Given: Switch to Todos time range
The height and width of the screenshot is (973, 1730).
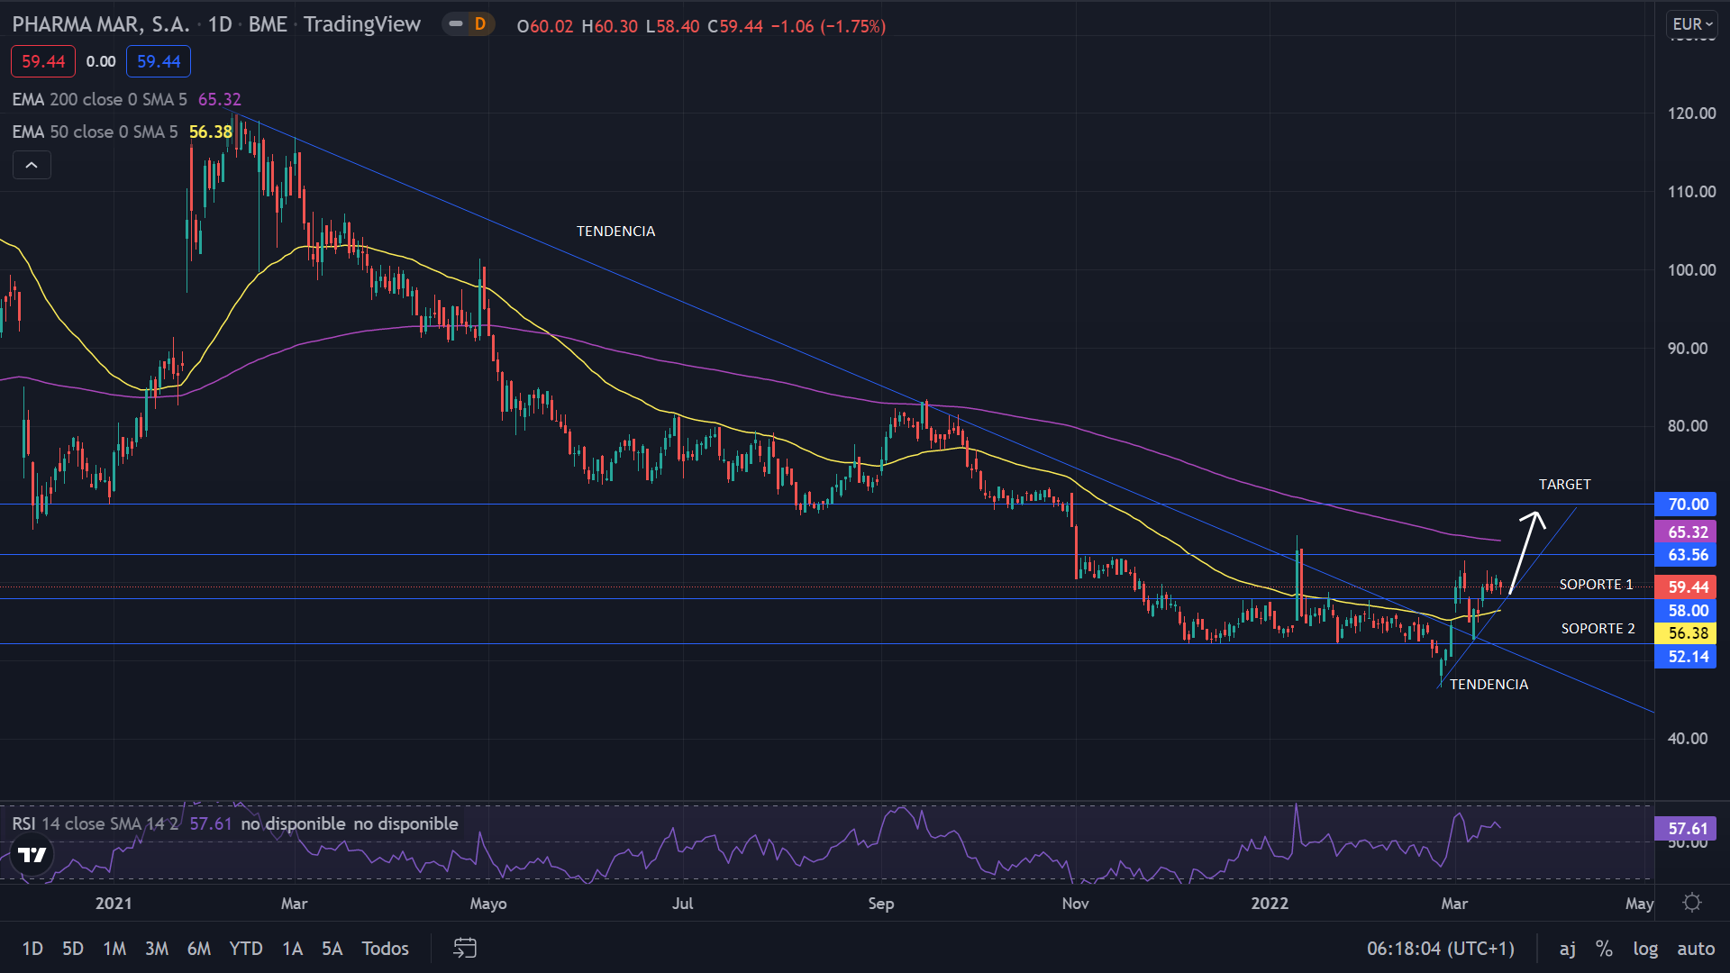Looking at the screenshot, I should pyautogui.click(x=385, y=948).
